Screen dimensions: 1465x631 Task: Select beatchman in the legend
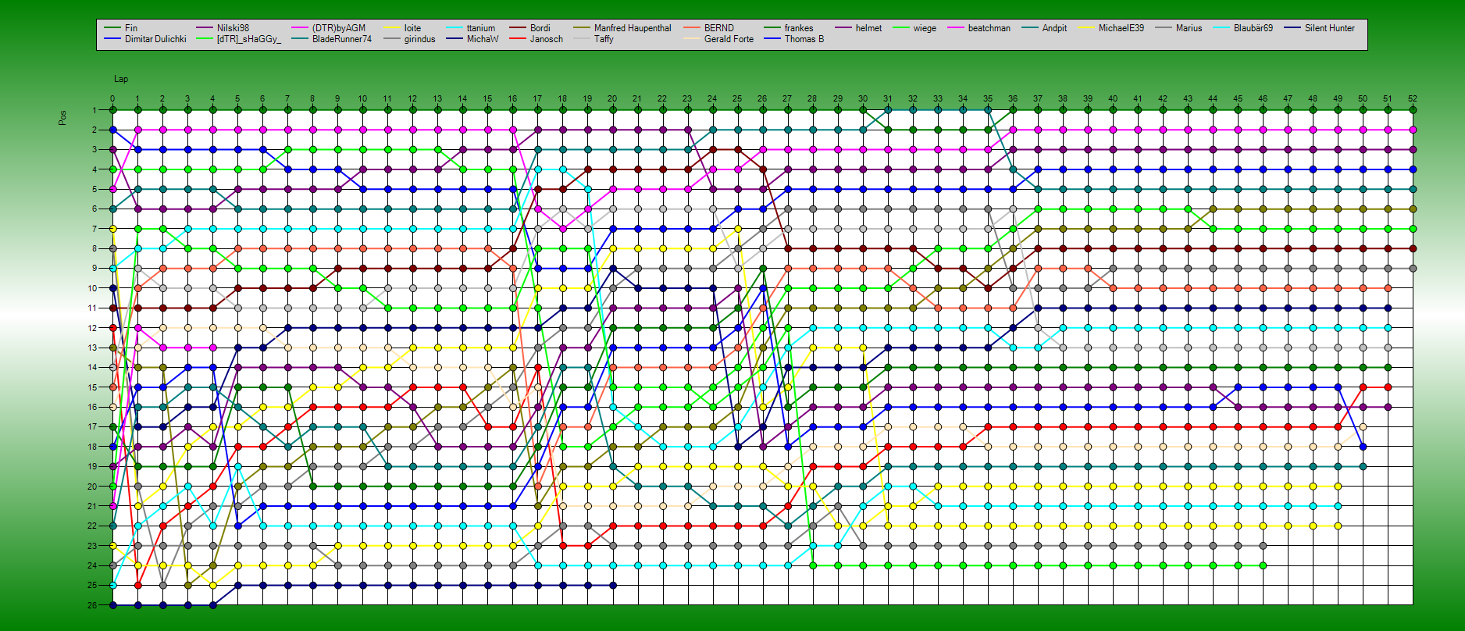(989, 28)
